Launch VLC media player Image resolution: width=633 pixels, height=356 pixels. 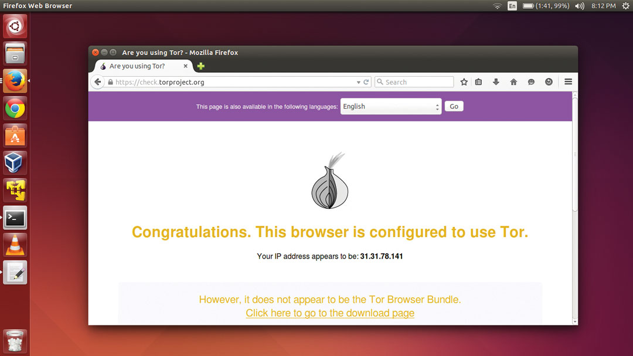(15, 245)
